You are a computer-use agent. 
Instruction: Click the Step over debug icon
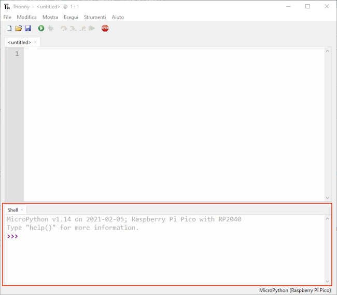coord(64,29)
